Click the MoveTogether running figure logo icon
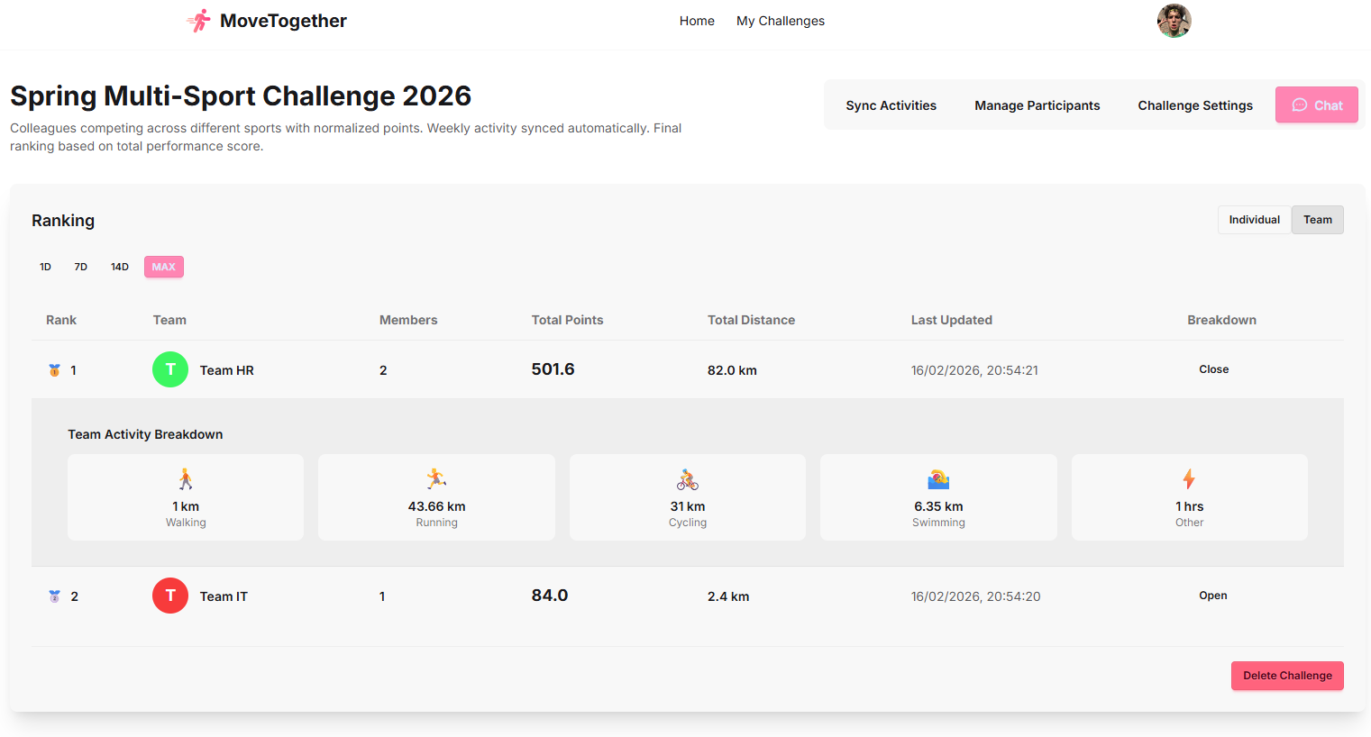1371x737 pixels. tap(197, 20)
